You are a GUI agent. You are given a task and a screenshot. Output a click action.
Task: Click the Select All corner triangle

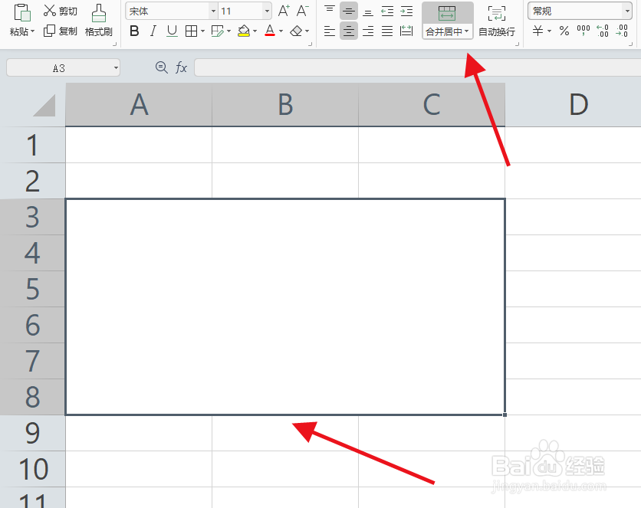coord(44,106)
